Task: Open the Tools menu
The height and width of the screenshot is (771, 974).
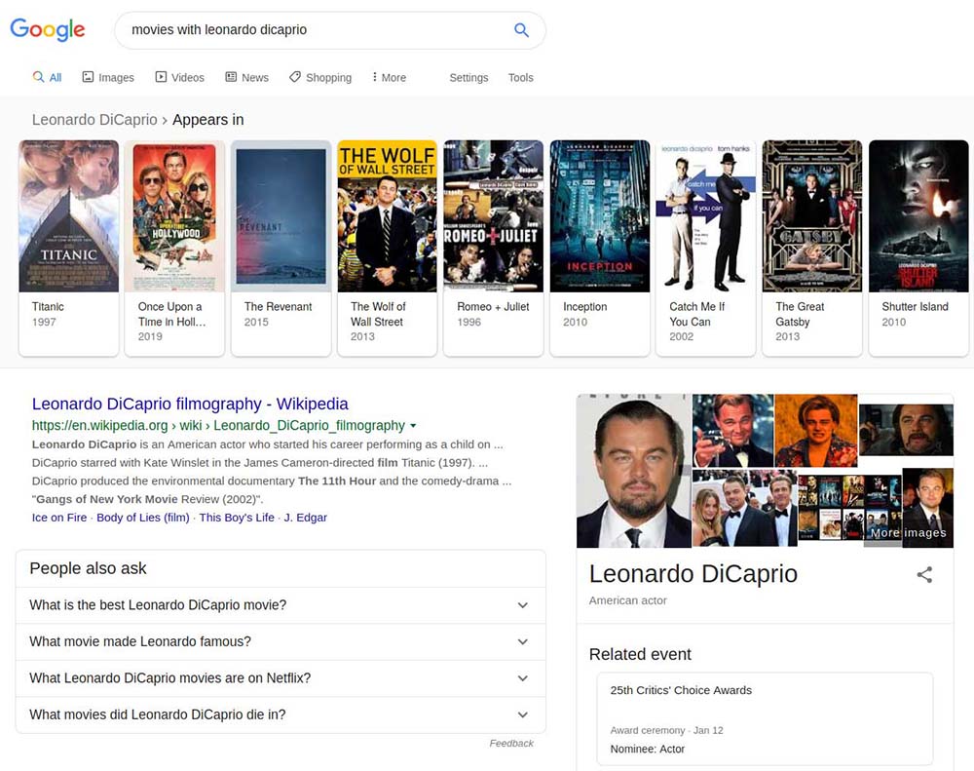Action: pos(520,77)
